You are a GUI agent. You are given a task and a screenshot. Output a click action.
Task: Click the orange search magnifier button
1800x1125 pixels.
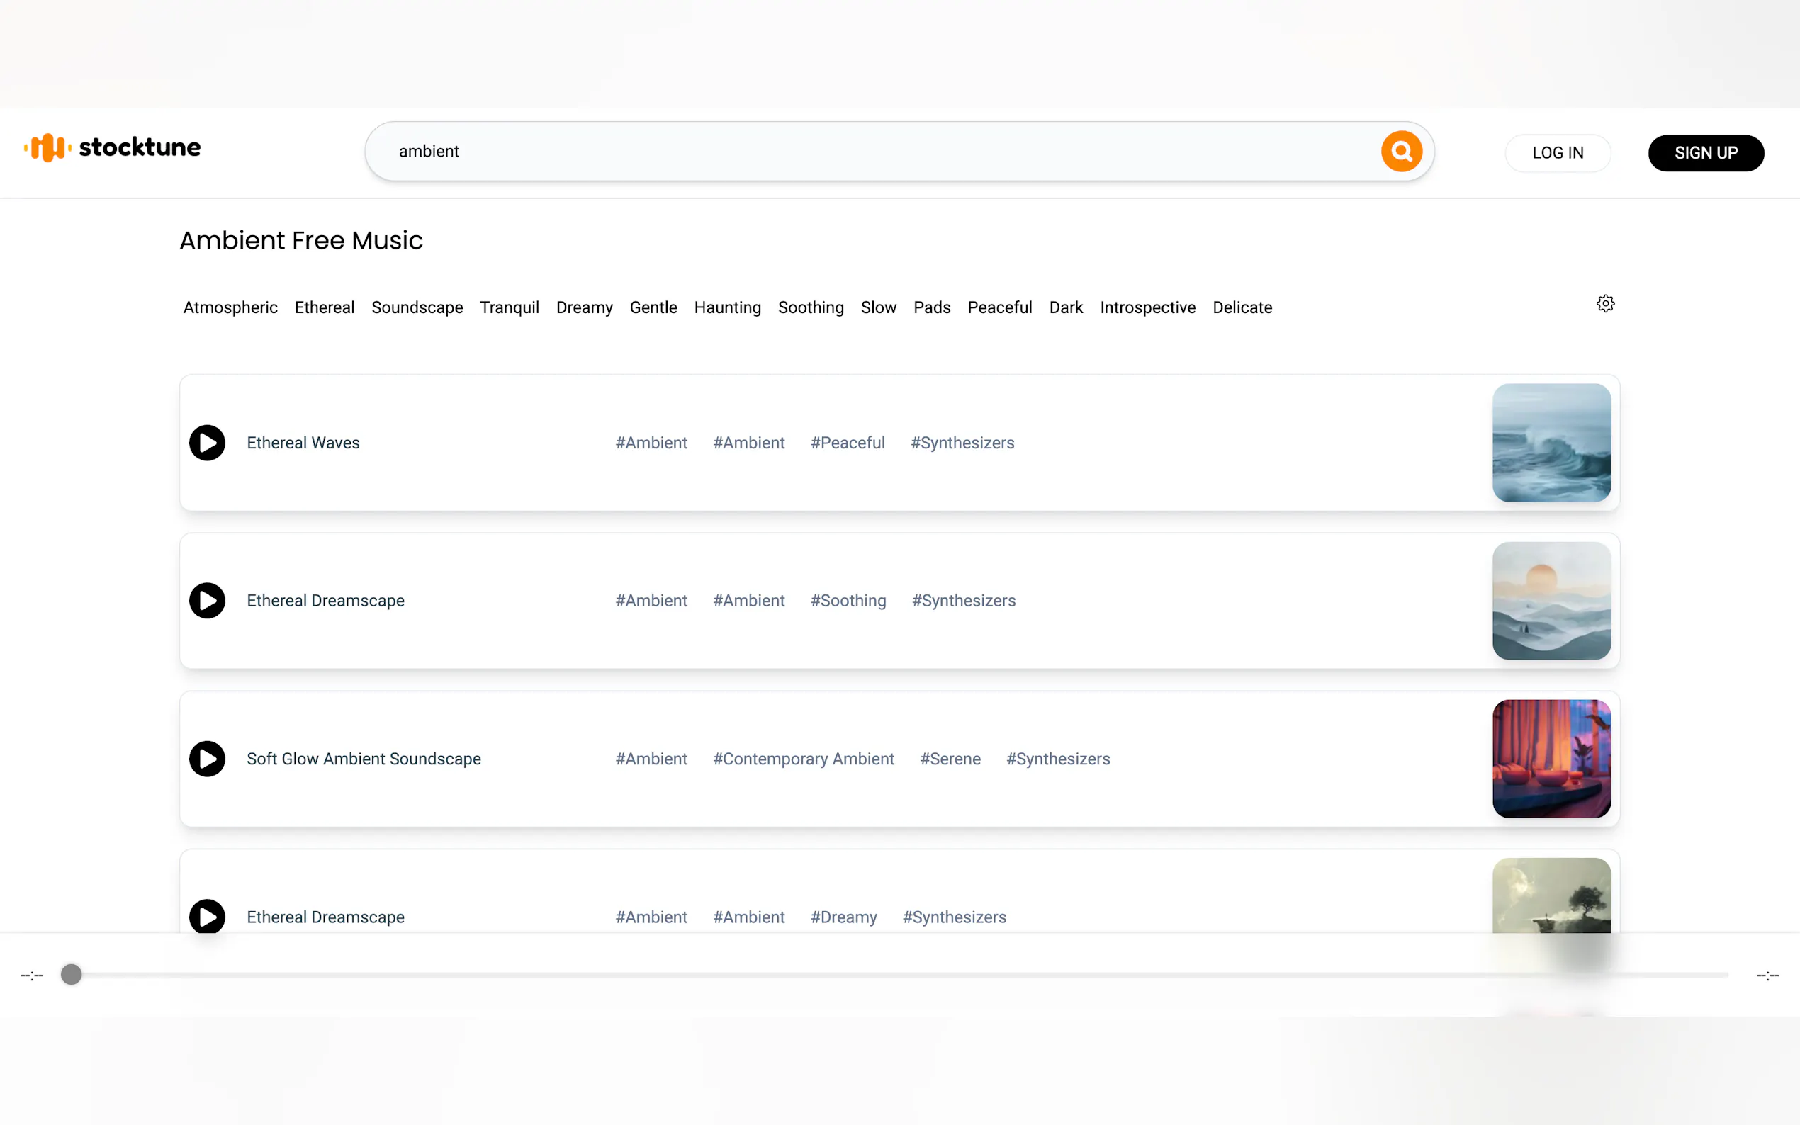[1401, 152]
